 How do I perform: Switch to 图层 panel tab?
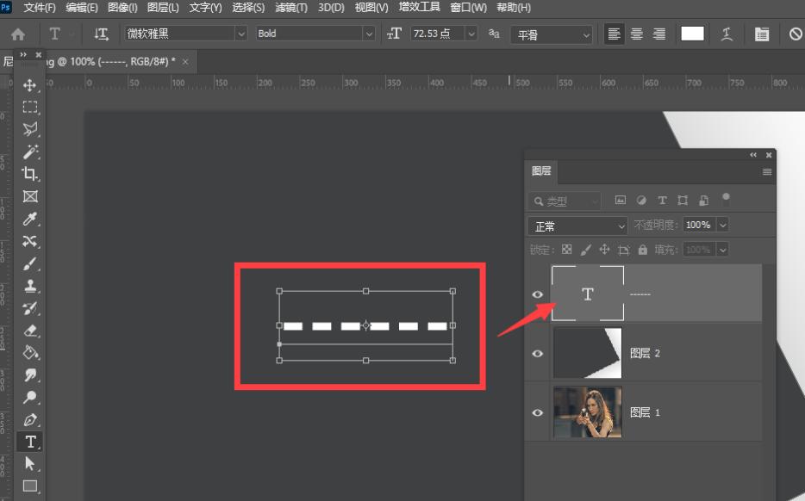click(x=541, y=170)
